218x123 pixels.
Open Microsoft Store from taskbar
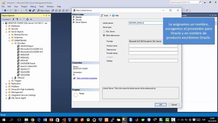(58, 120)
